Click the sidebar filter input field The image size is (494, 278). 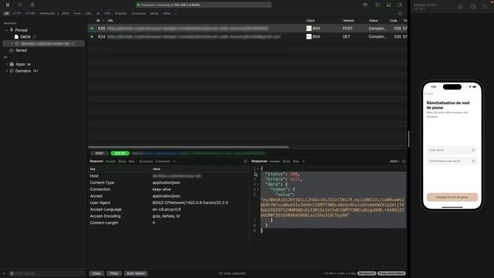(x=47, y=273)
